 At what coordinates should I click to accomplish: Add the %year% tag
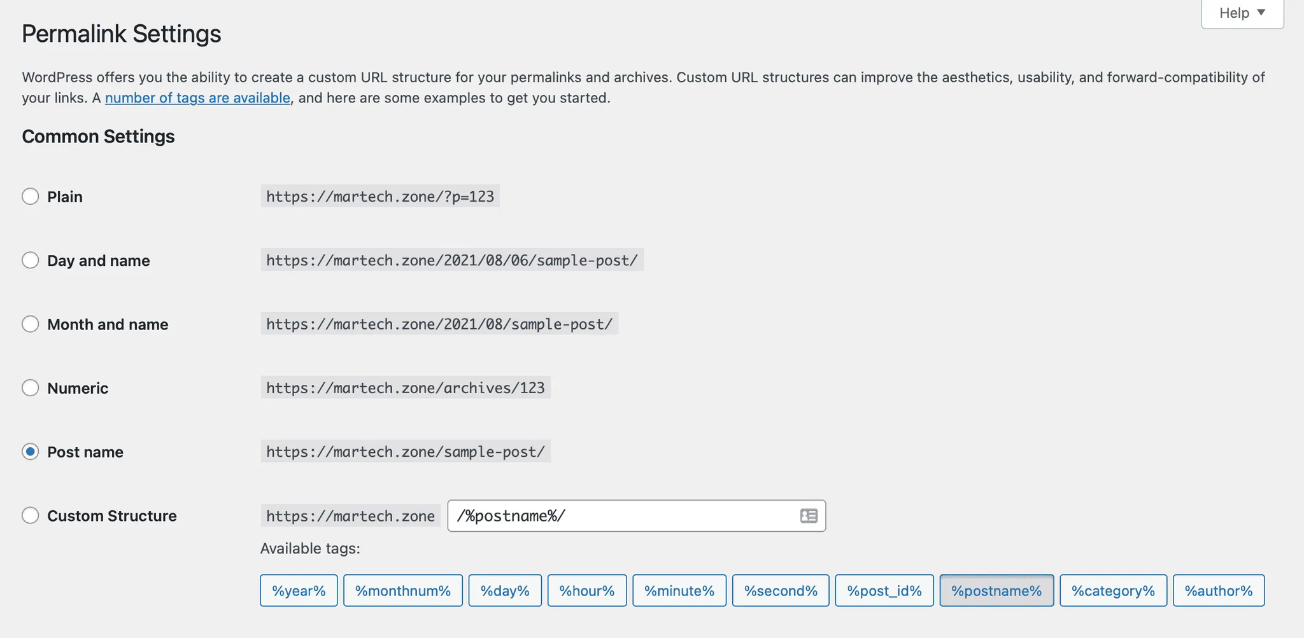point(299,591)
